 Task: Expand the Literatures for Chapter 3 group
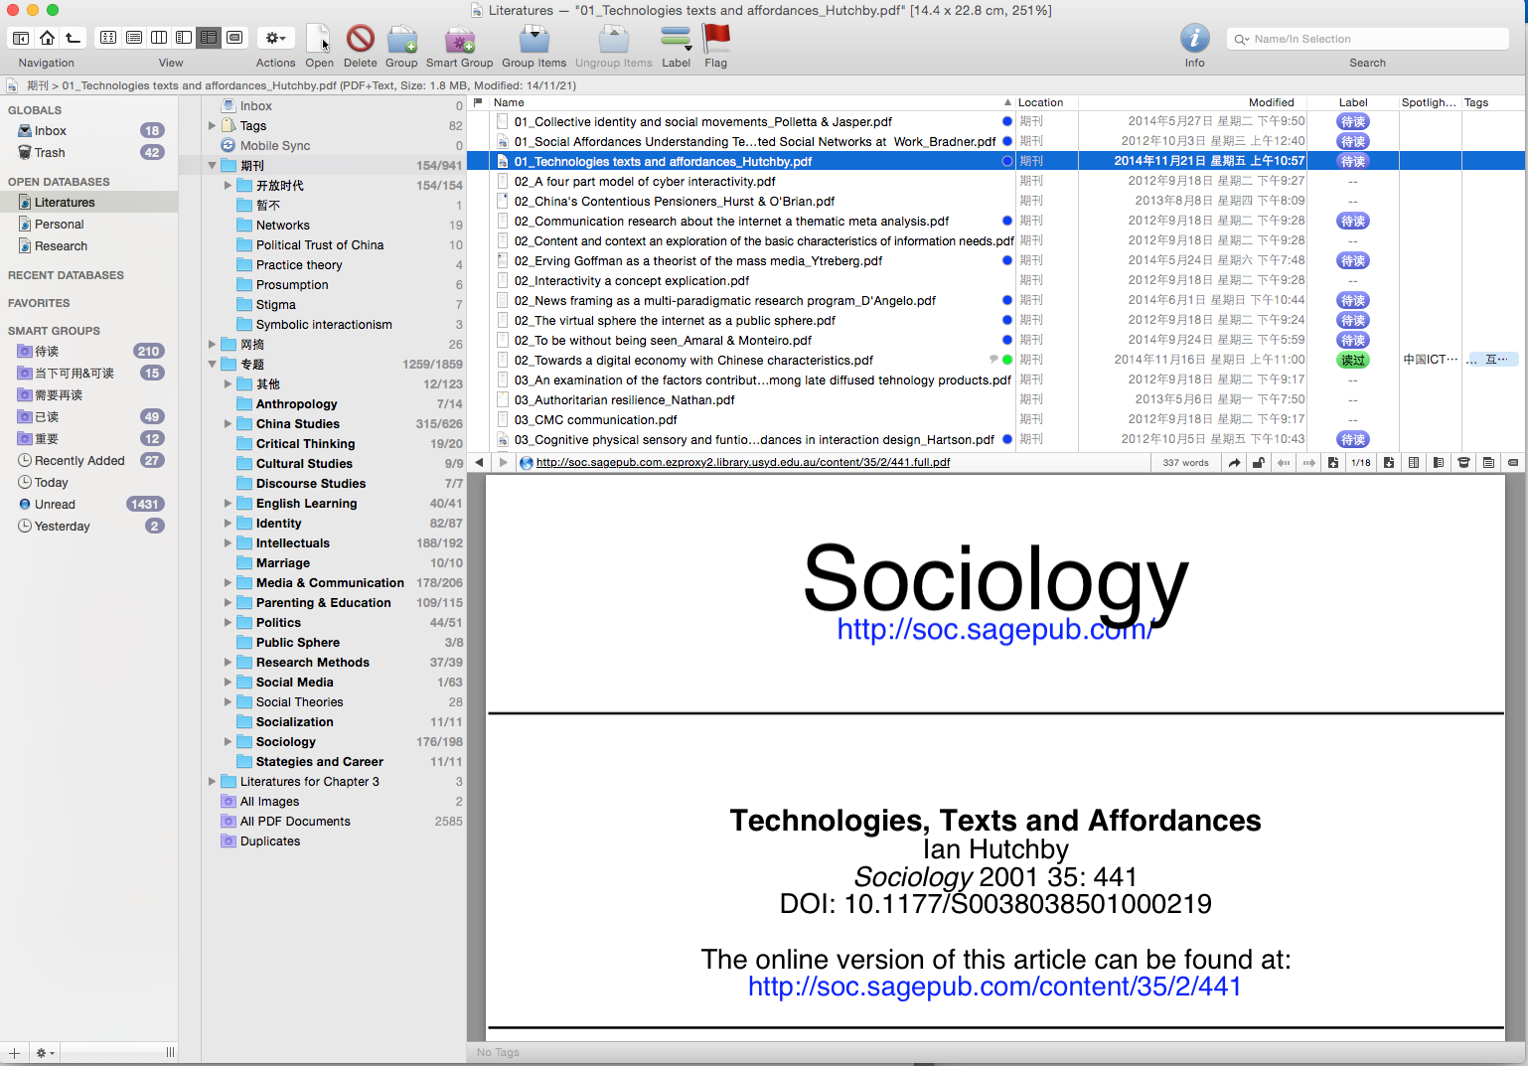click(212, 782)
